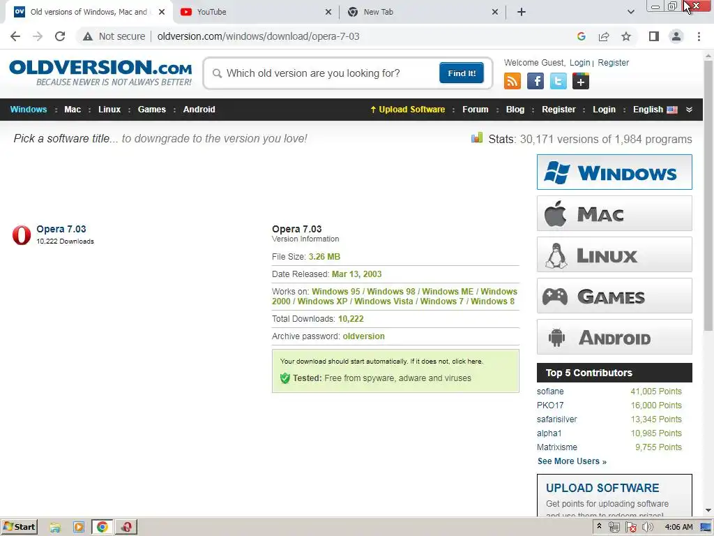This screenshot has height=536, width=714.
Task: Select Games in the navigation bar
Action: (151, 110)
